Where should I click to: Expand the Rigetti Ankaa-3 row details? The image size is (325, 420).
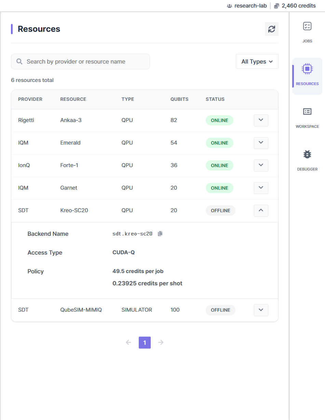pyautogui.click(x=261, y=120)
